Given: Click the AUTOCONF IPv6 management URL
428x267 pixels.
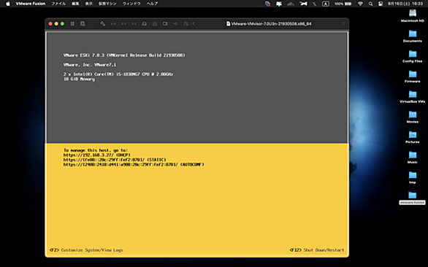Looking at the screenshot, I should (x=134, y=165).
